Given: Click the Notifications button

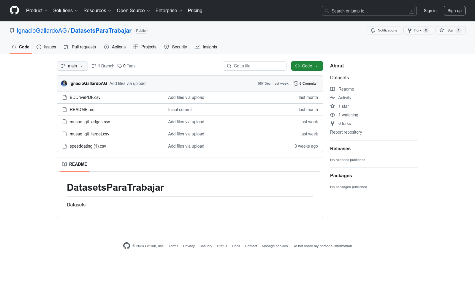Looking at the screenshot, I should 384,30.
